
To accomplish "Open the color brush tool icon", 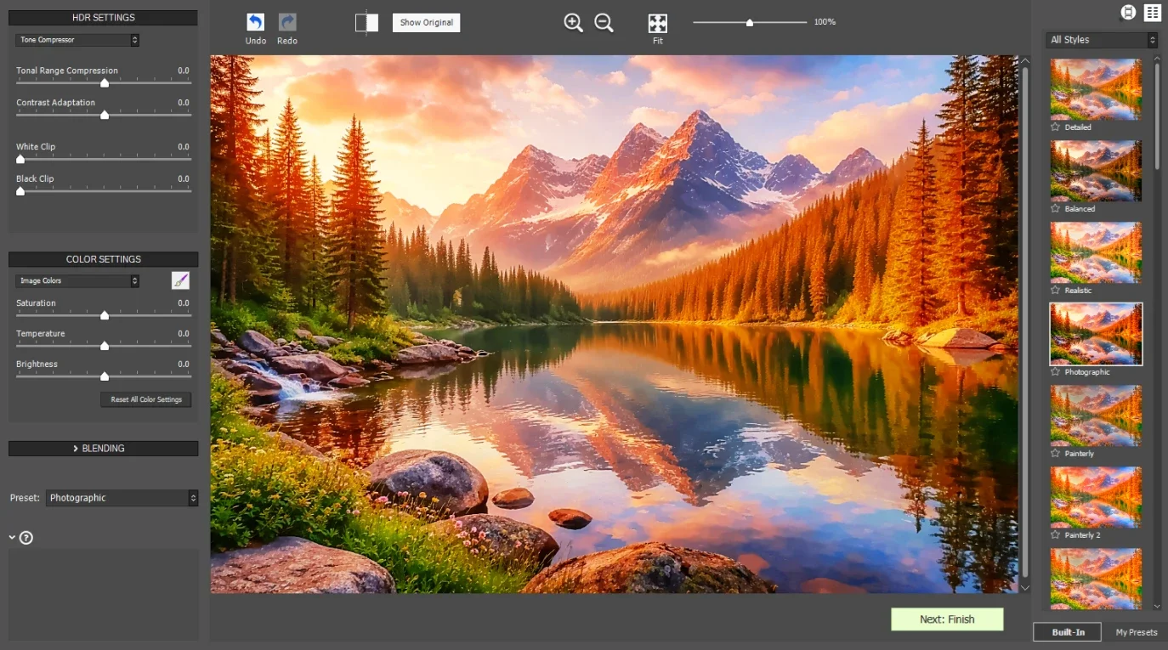I will (x=180, y=280).
